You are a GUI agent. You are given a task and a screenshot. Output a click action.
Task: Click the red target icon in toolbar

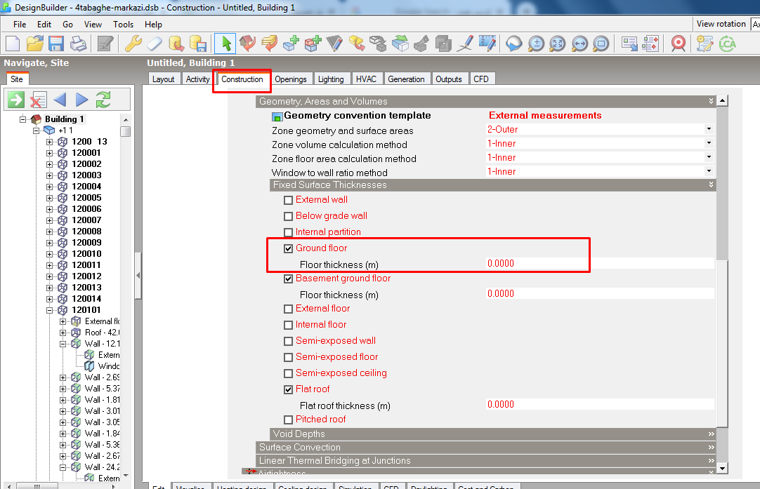(x=679, y=43)
